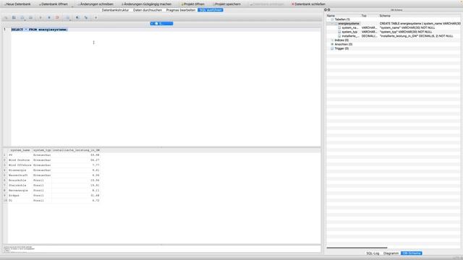The image size is (463, 260).
Task: Click Datenbank öffnen in the toolbar
Action: tap(53, 4)
